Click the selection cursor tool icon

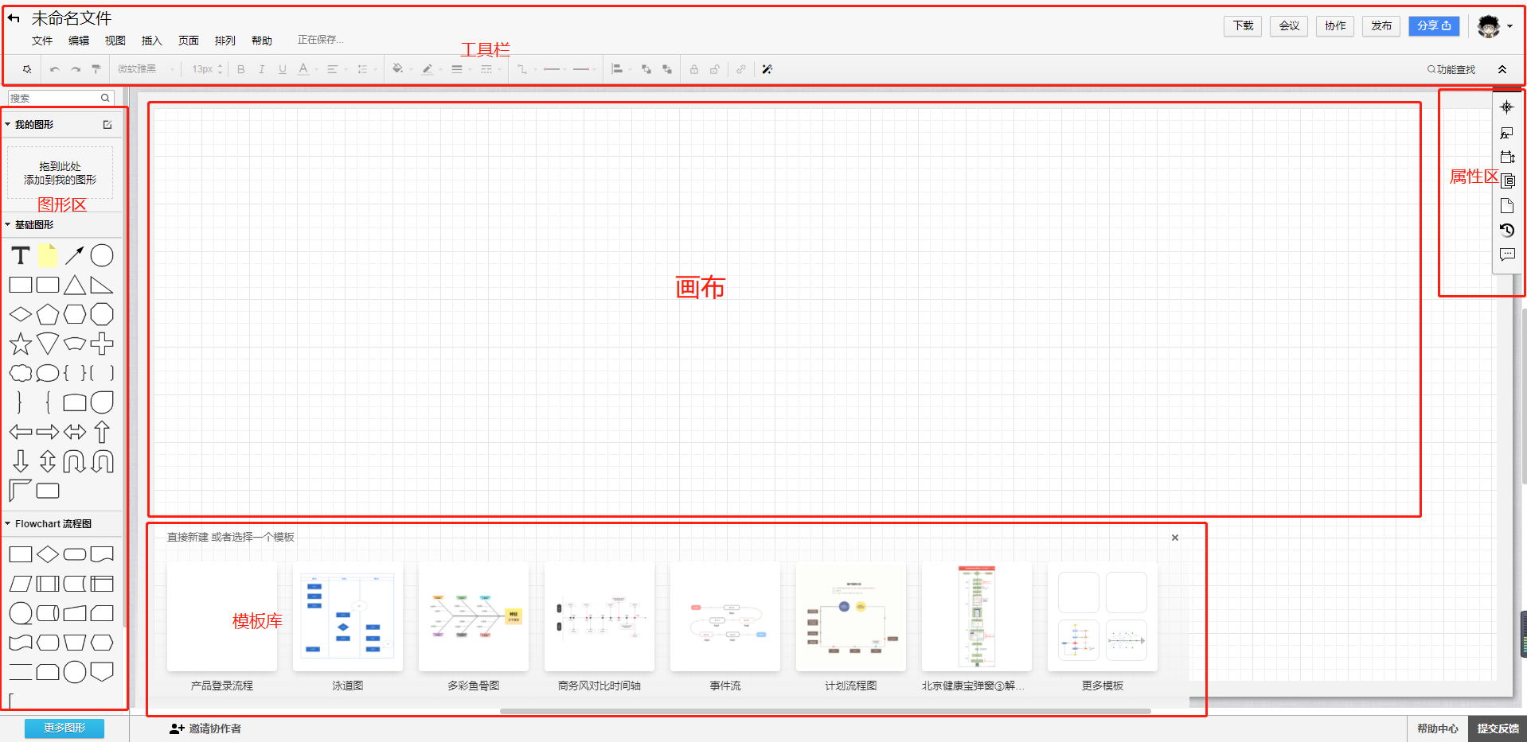click(x=27, y=69)
